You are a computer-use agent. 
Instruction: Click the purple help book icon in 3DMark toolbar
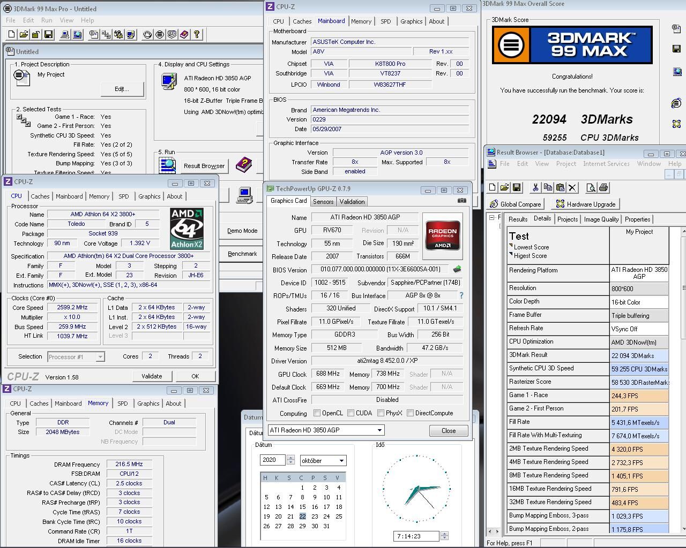[184, 34]
